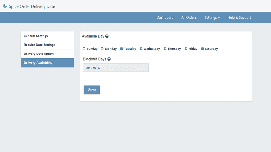Enable the Sunday checkbox
271x152 pixels.
(84, 49)
